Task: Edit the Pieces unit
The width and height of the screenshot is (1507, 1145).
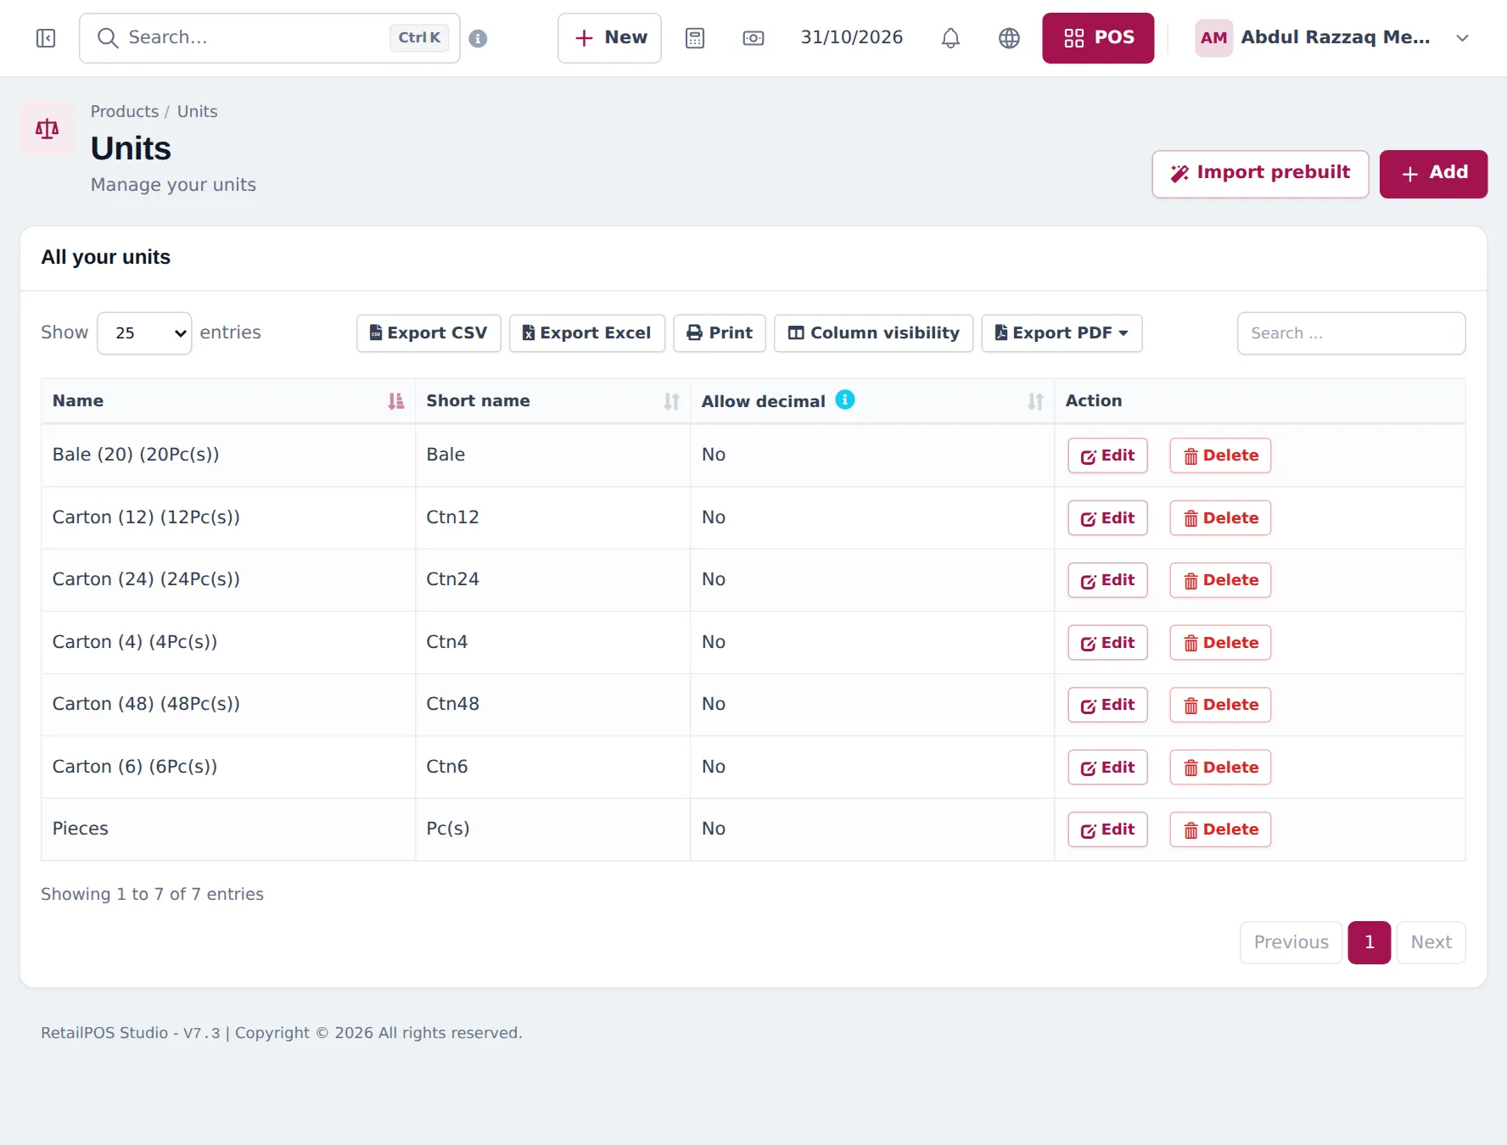Action: pyautogui.click(x=1107, y=829)
